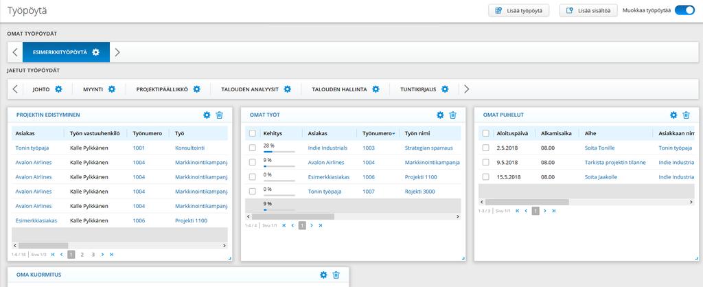Open Tarkista projektin tilanne call link

click(x=615, y=162)
